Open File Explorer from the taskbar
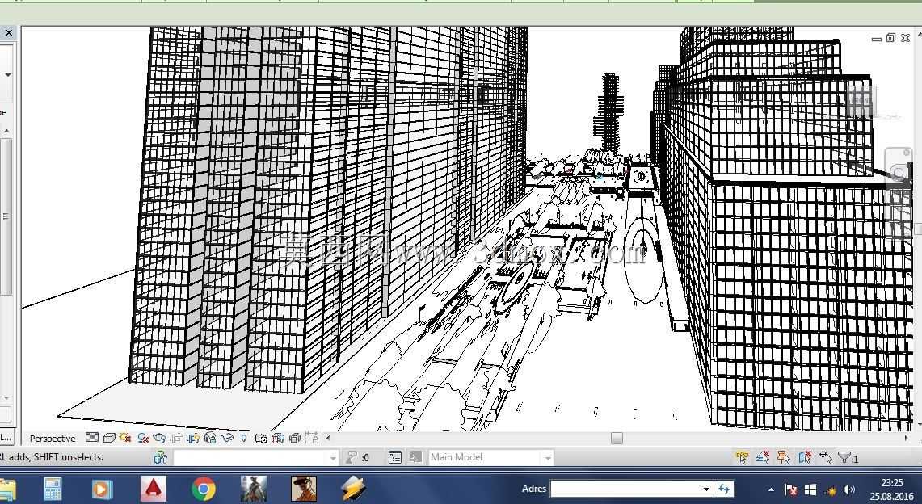This screenshot has width=922, height=504. (x=7, y=489)
